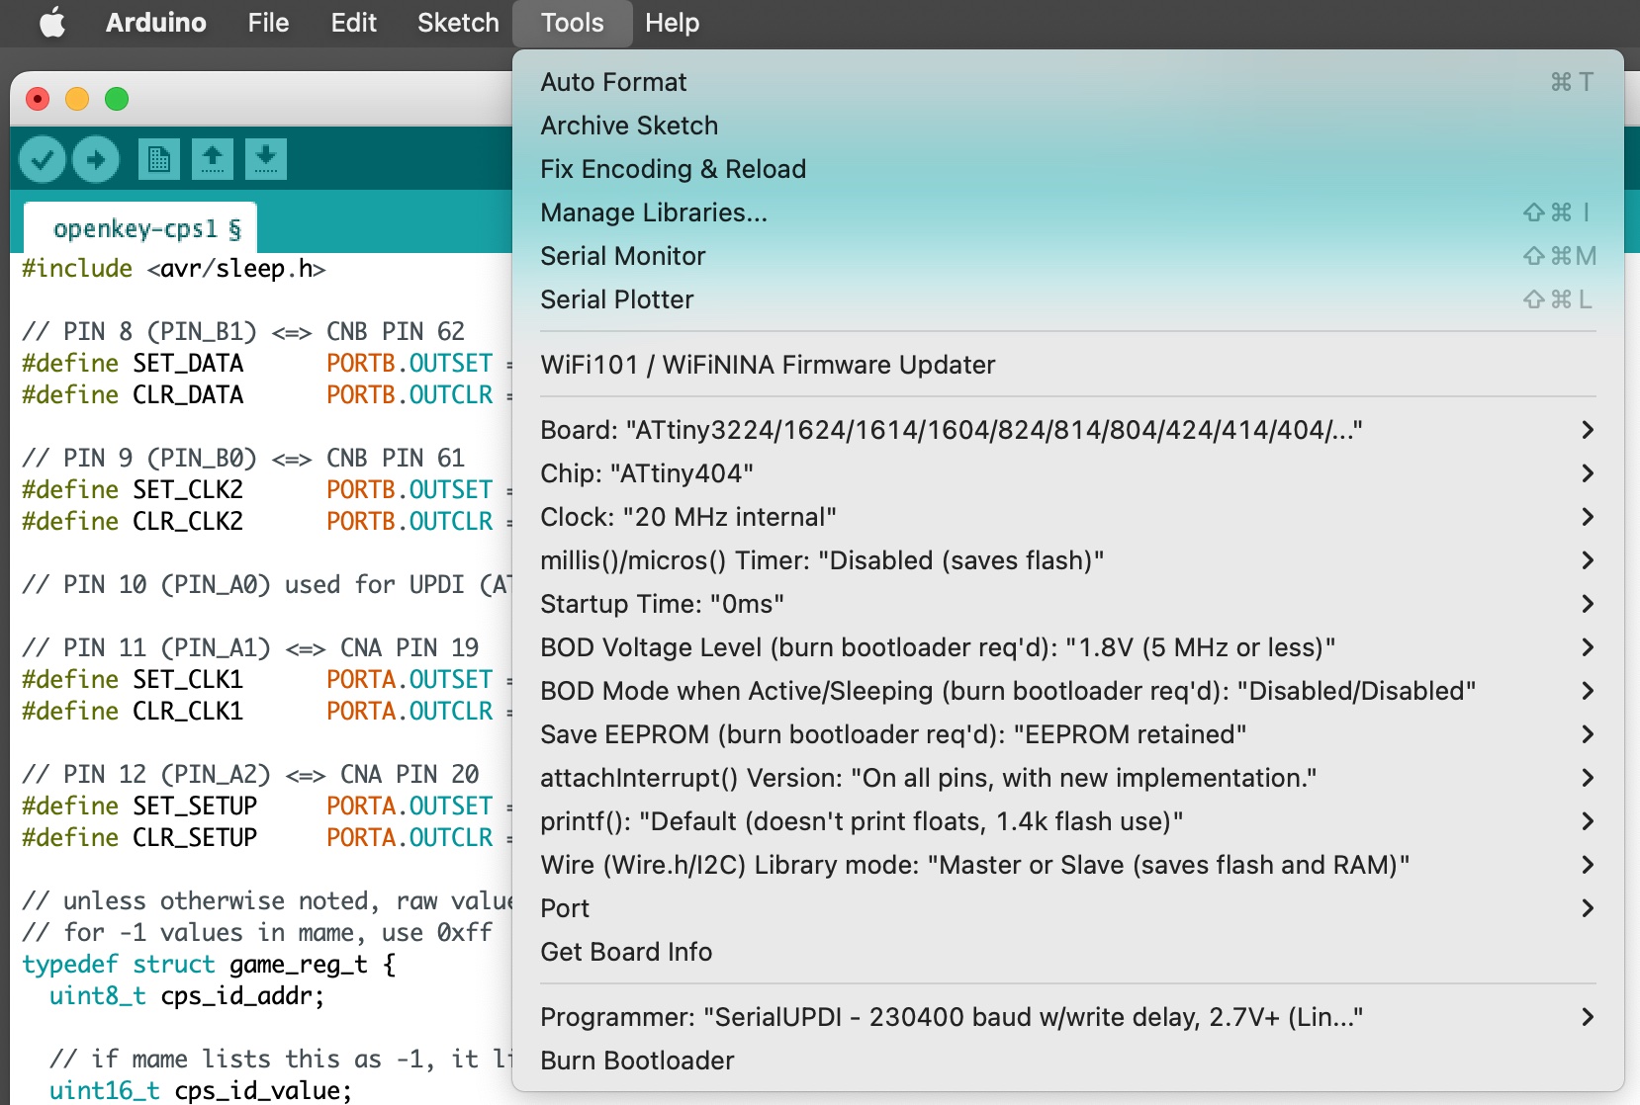Click the '#define SET_CLK1' code line
Image resolution: width=1640 pixels, height=1105 pixels.
pyautogui.click(x=267, y=680)
